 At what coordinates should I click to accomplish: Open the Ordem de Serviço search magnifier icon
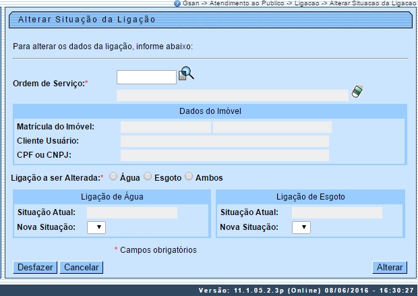pos(186,73)
